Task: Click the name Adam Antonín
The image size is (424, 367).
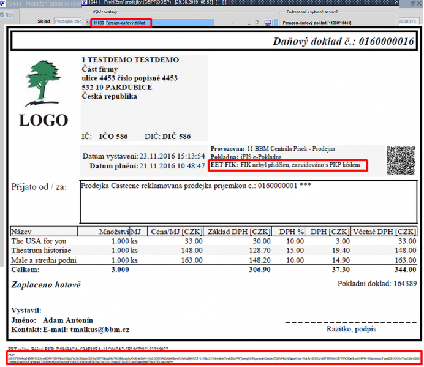Action: (x=68, y=320)
